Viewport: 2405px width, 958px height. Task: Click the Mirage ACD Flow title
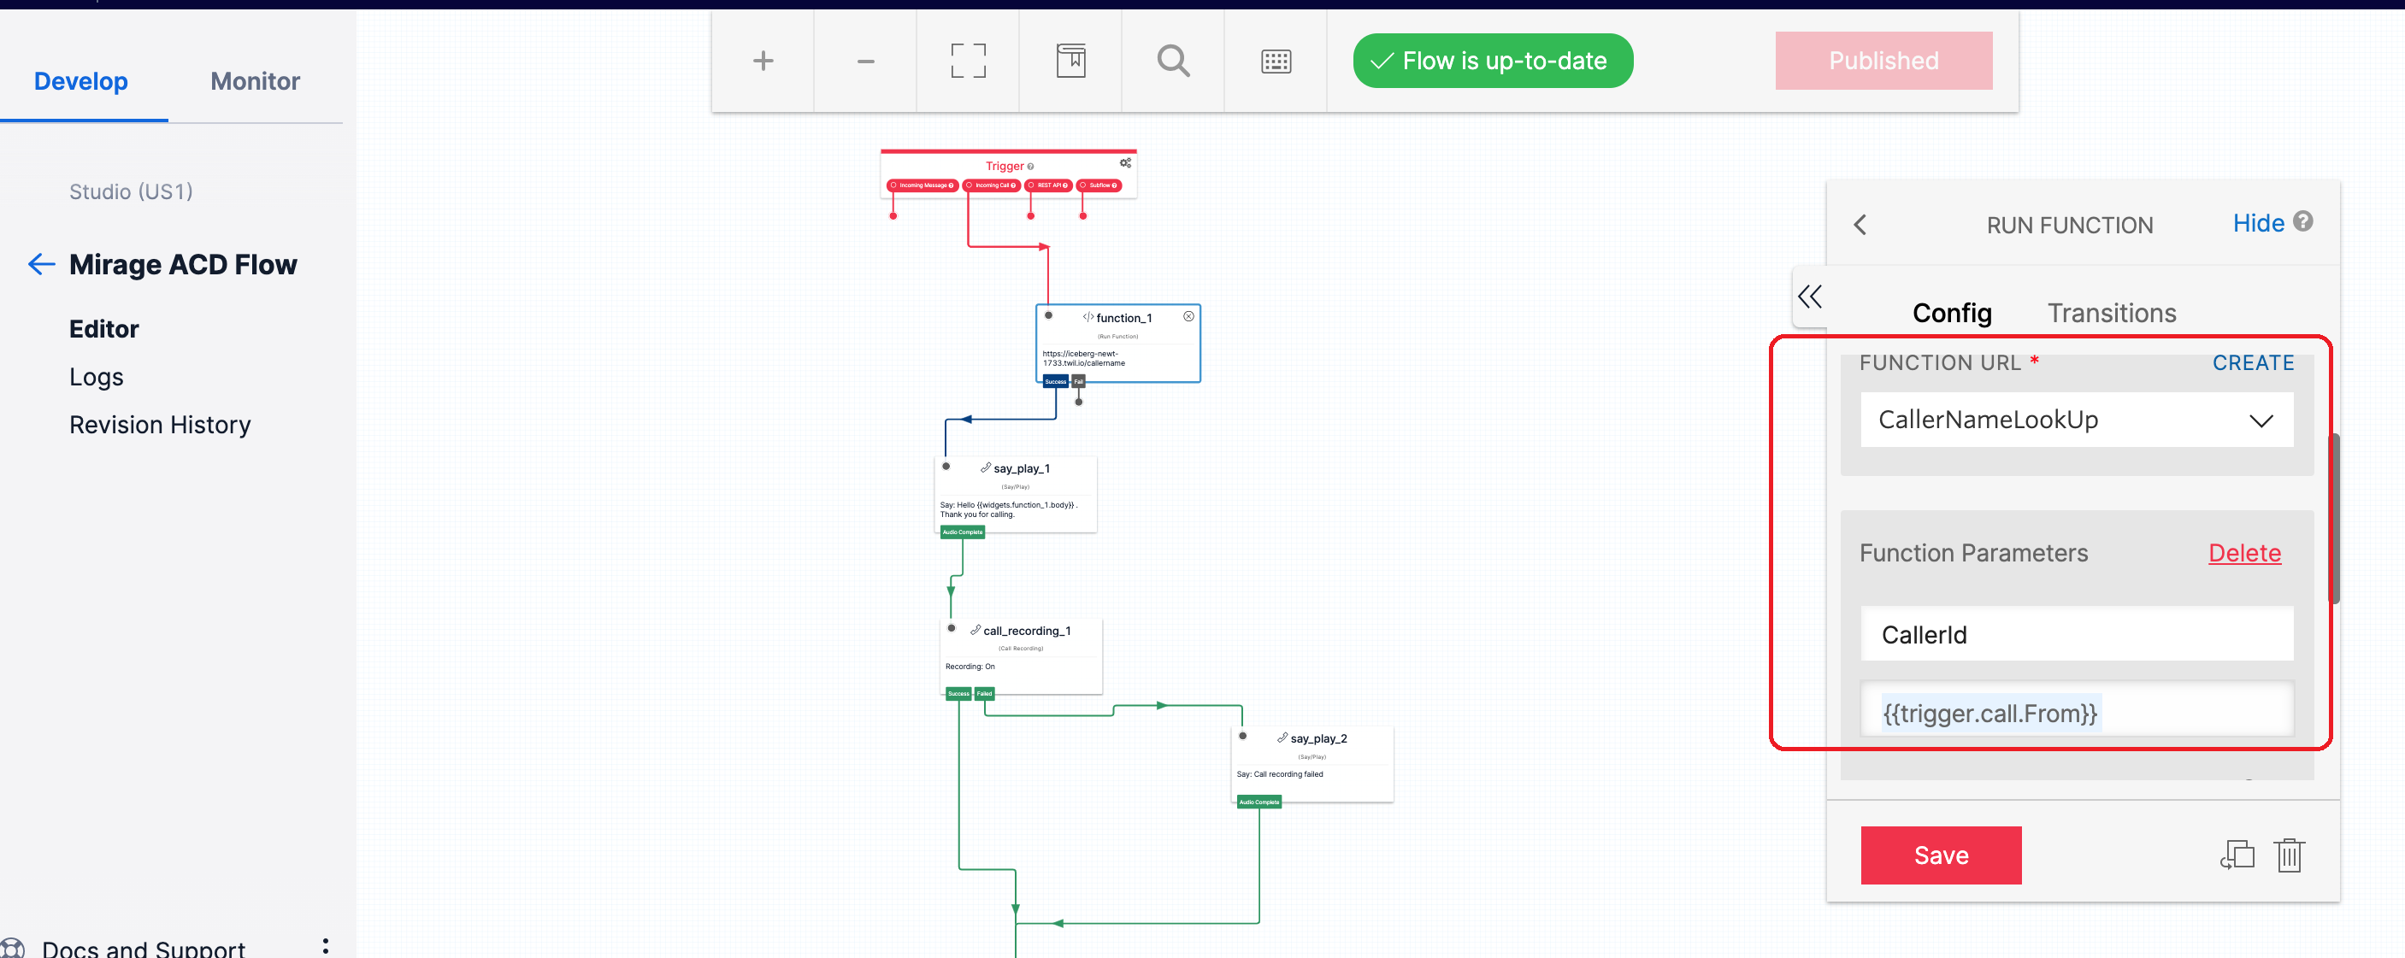pyautogui.click(x=183, y=265)
